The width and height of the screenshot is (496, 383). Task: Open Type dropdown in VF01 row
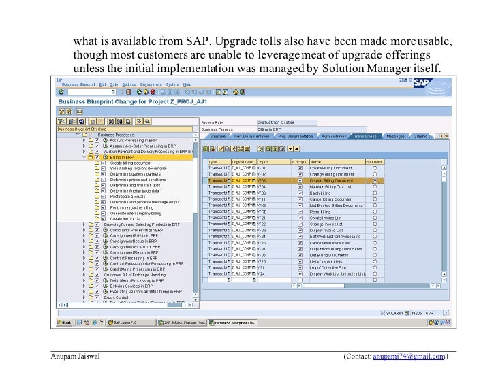pos(229,168)
